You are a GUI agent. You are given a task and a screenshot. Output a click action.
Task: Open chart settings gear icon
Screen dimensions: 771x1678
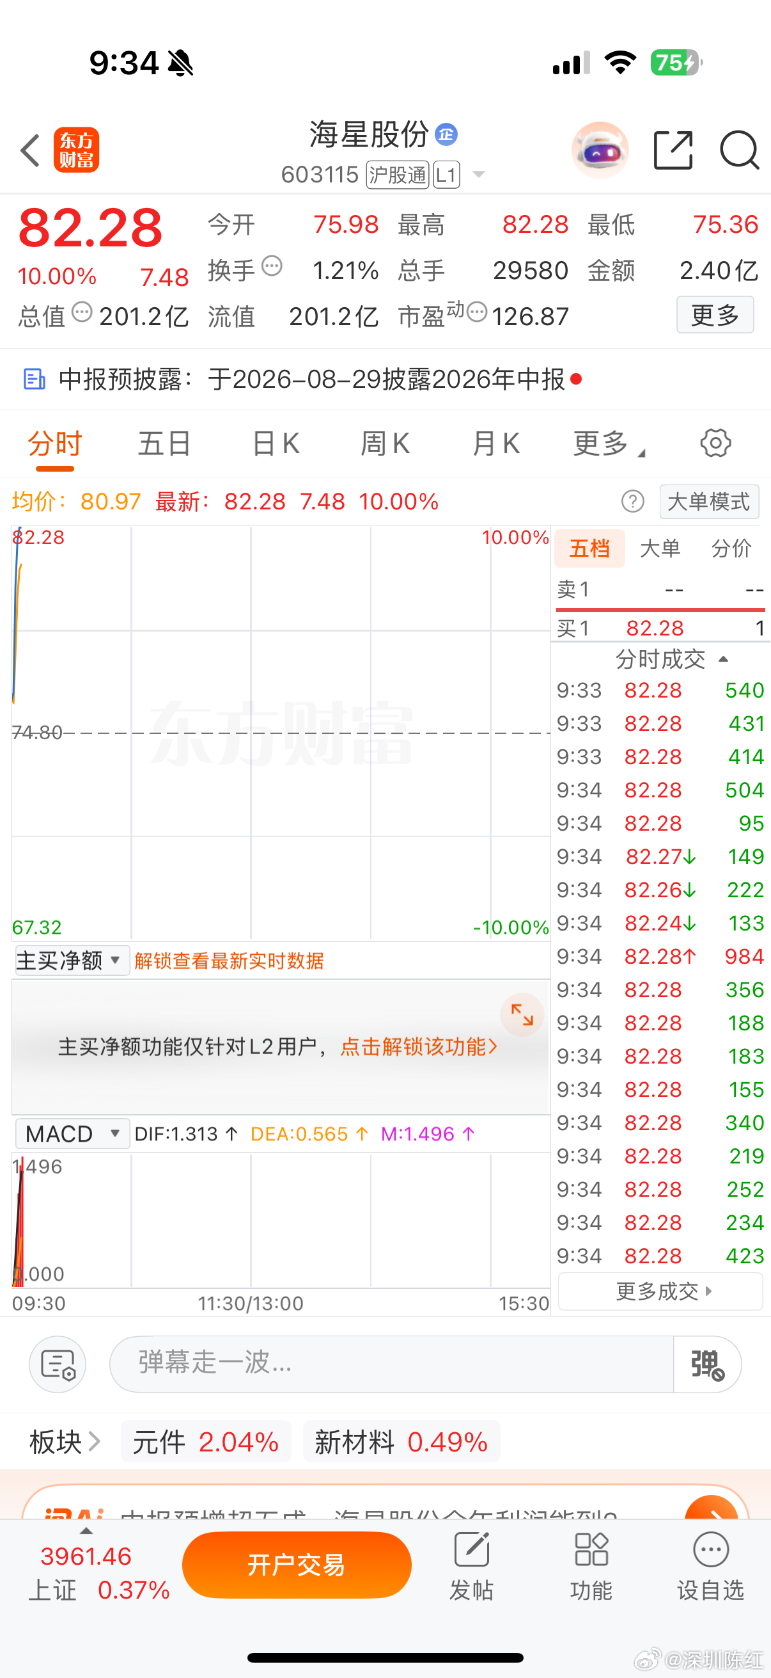715,443
